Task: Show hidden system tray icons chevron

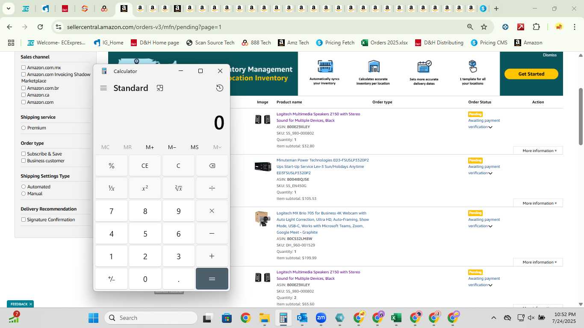Action: click(493, 318)
